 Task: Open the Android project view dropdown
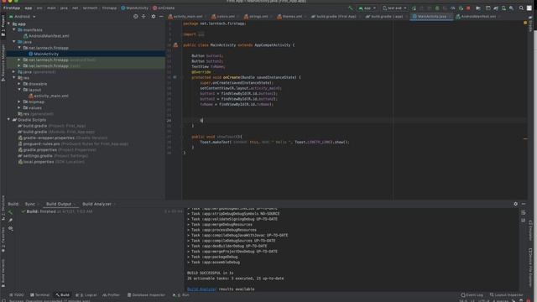point(23,17)
